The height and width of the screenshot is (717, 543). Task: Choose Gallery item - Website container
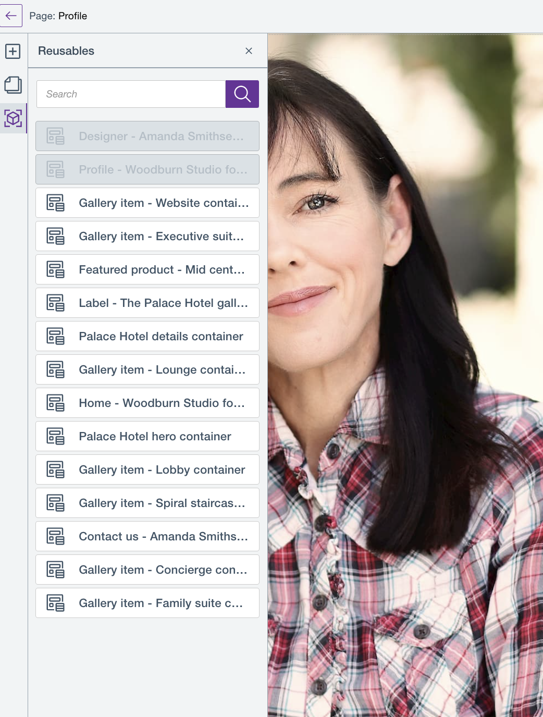tap(147, 203)
